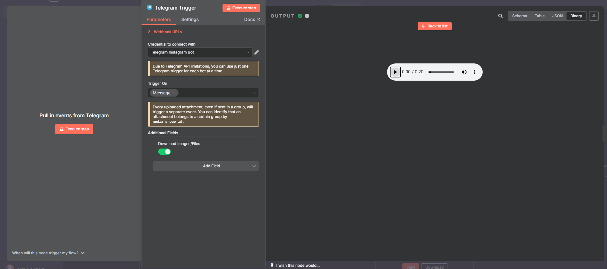The height and width of the screenshot is (269, 607).
Task: Click the lightbulb feedback icon
Action: pyautogui.click(x=272, y=265)
